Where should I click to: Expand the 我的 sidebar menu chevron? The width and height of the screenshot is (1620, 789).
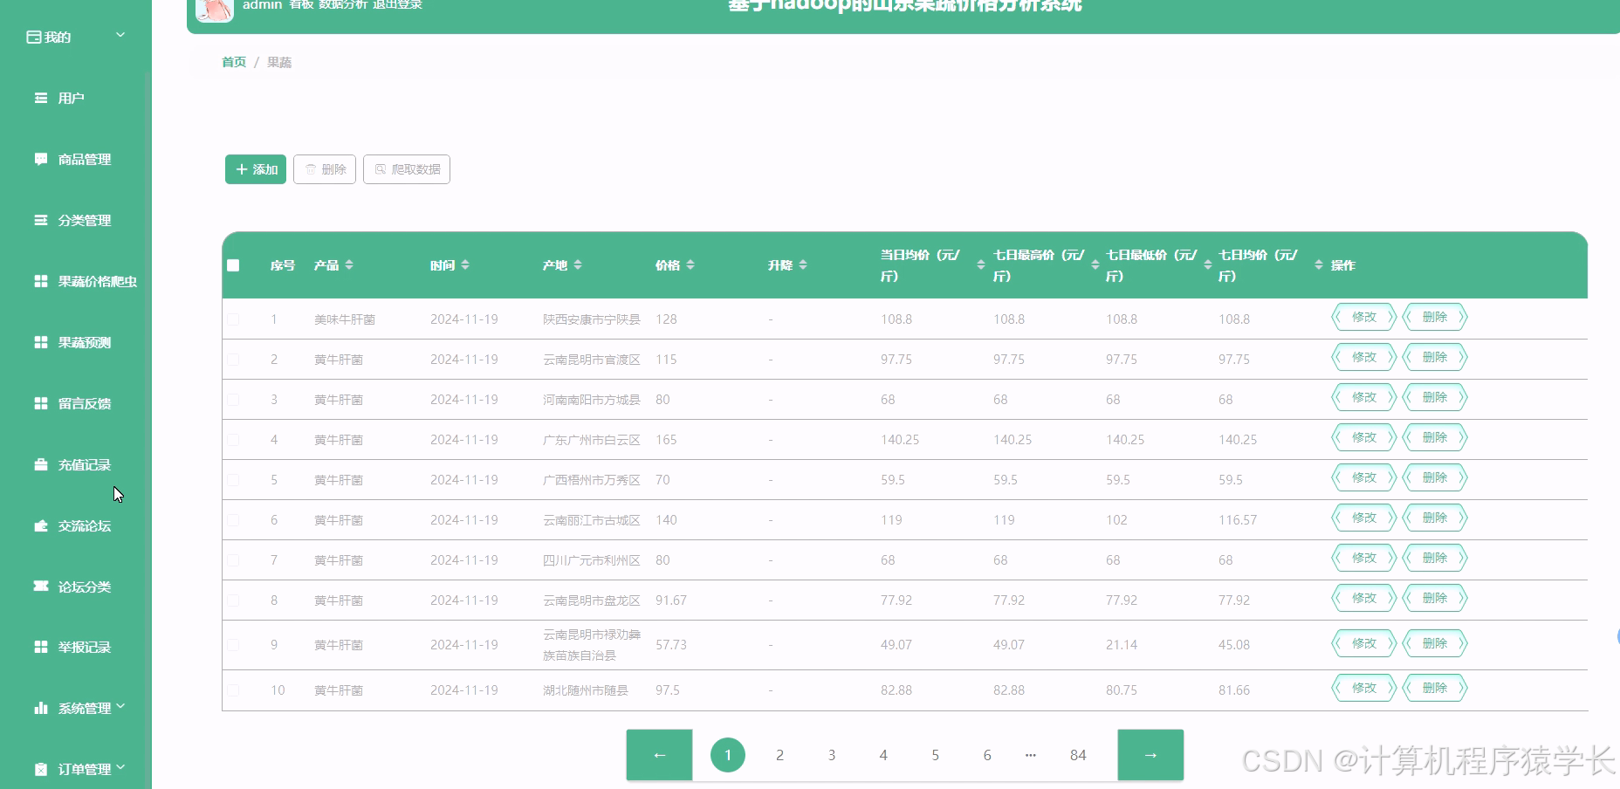120,36
